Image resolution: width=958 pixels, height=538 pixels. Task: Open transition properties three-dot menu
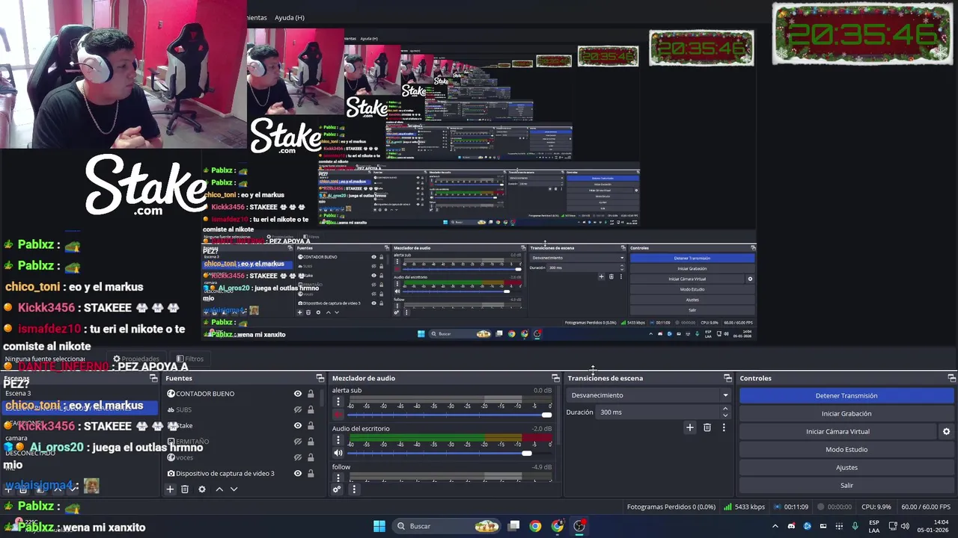click(x=724, y=427)
